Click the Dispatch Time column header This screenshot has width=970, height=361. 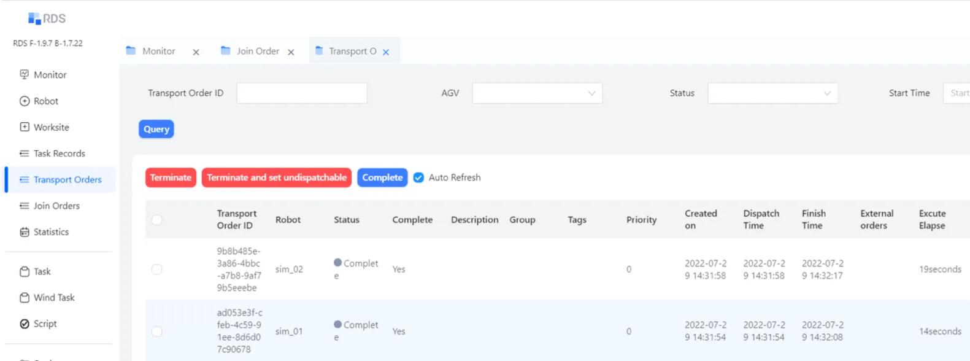(x=761, y=220)
